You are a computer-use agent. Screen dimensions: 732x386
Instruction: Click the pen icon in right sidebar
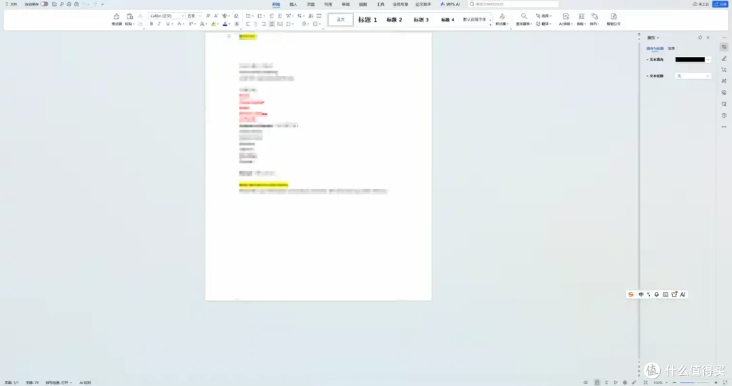pyautogui.click(x=724, y=59)
